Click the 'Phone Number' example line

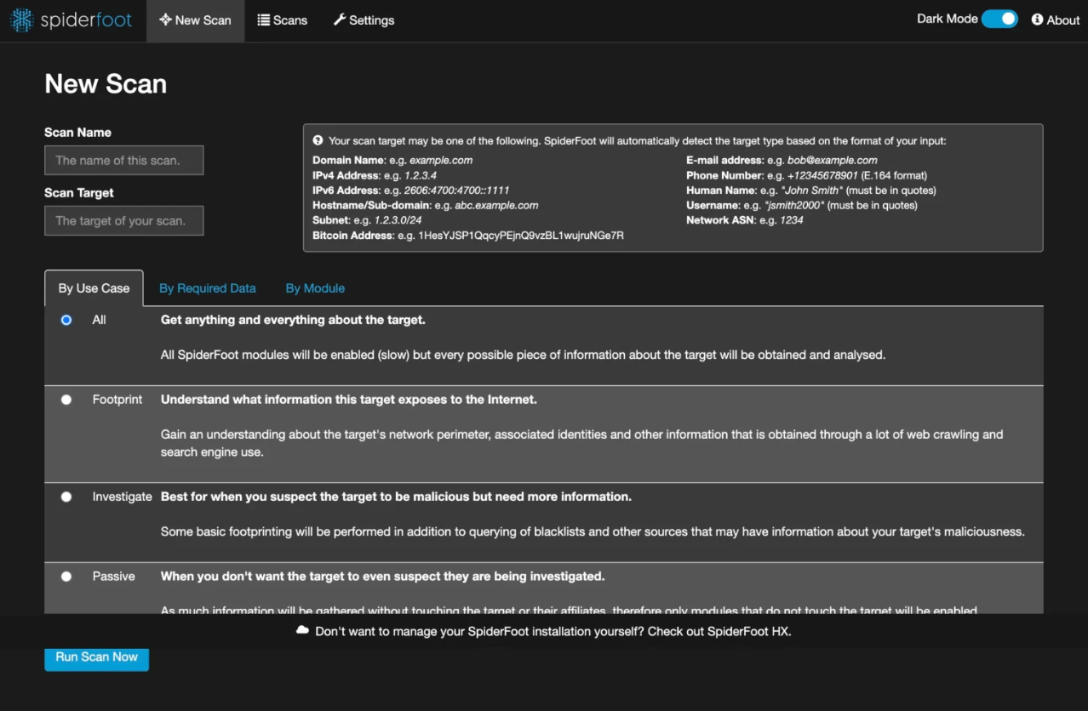coord(806,175)
